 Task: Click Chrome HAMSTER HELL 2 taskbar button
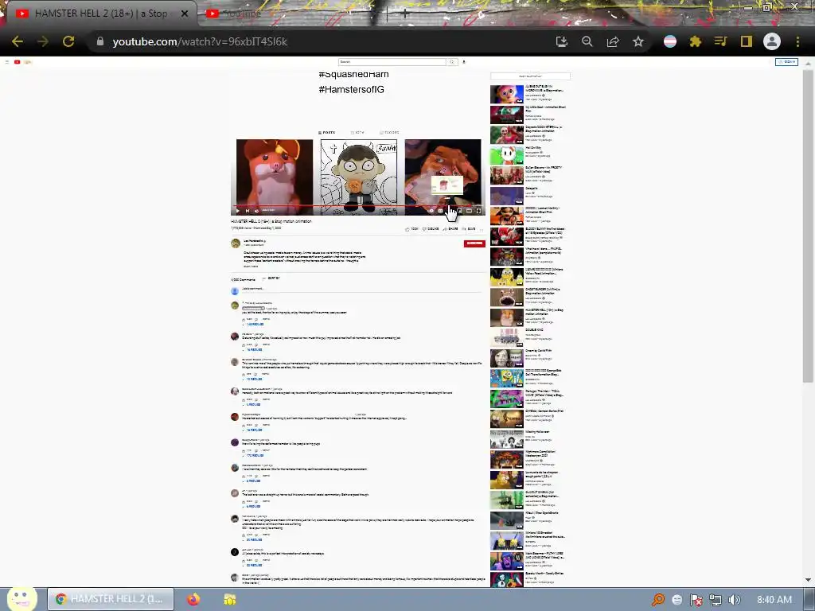coord(111,599)
